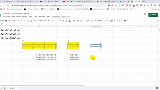
Task: Open the File menu
Action: 4,16
